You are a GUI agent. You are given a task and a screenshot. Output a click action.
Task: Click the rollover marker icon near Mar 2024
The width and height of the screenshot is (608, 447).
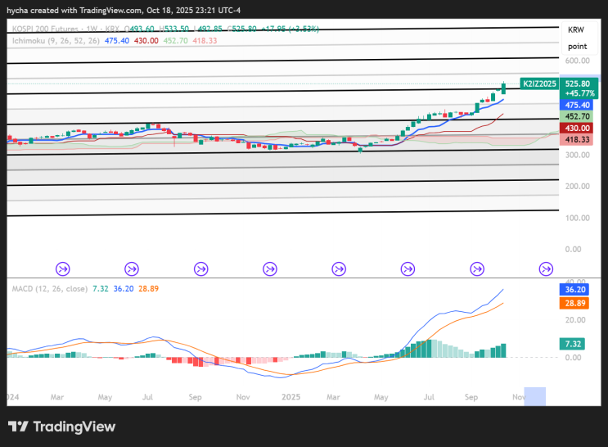point(63,269)
